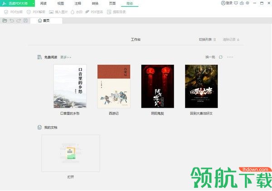Open the 西游记 book cover
Image resolution: width=272 pixels, height=191 pixels.
[x=114, y=86]
